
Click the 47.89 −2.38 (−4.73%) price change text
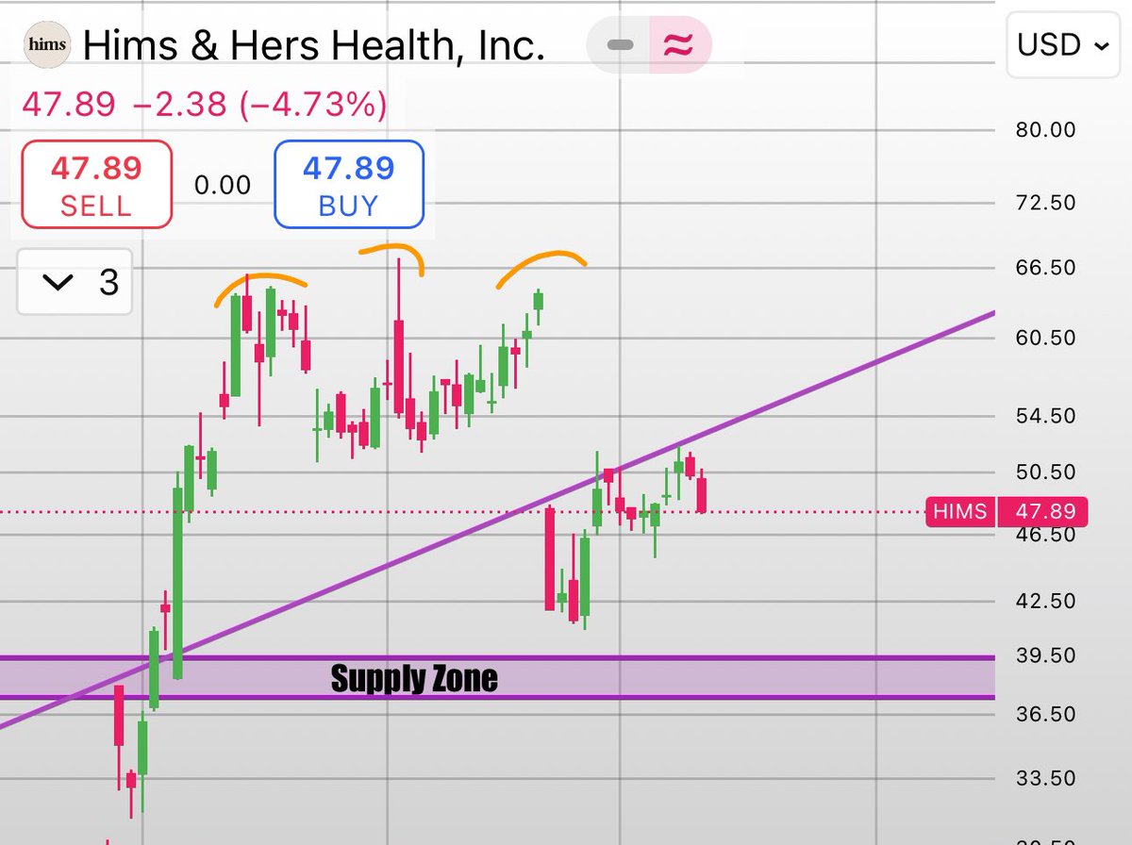point(205,105)
